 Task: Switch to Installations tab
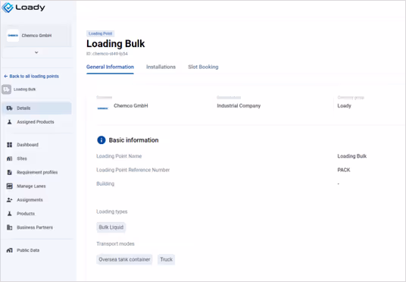coord(161,67)
